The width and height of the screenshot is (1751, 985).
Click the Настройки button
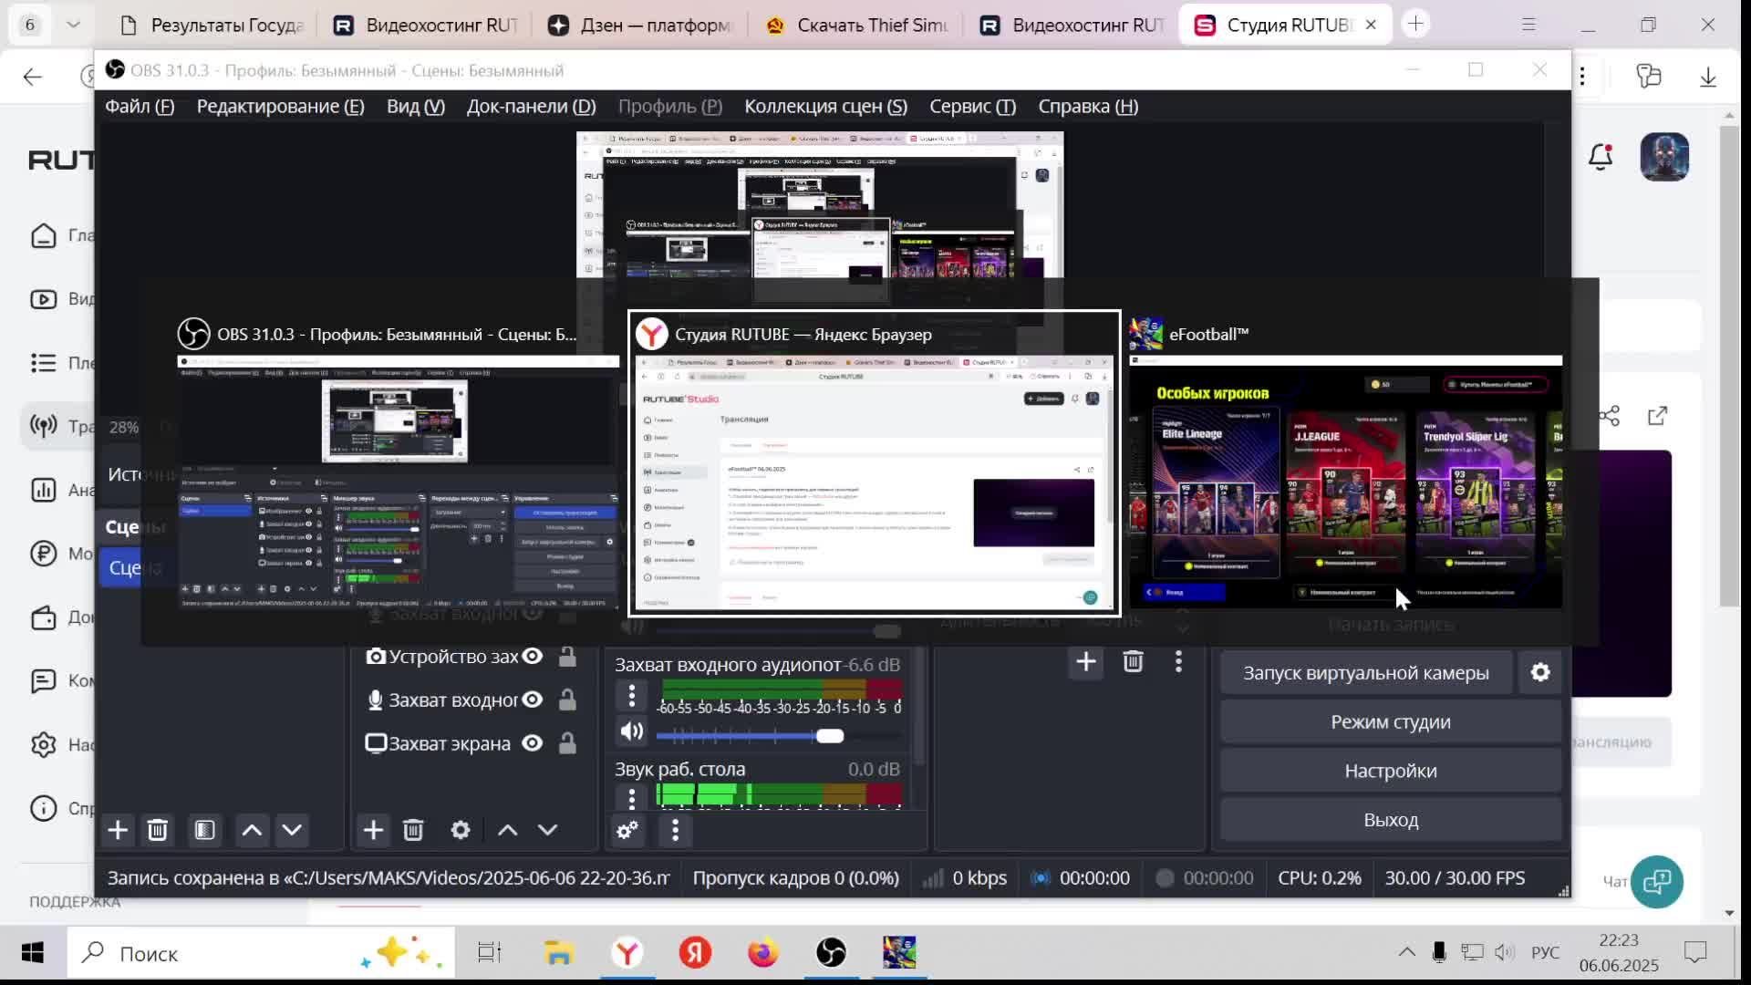pyautogui.click(x=1390, y=772)
